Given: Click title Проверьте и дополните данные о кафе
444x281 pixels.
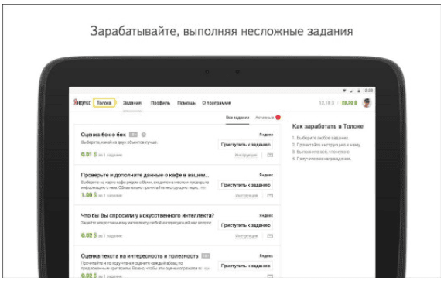Looking at the screenshot, I should pos(145,175).
